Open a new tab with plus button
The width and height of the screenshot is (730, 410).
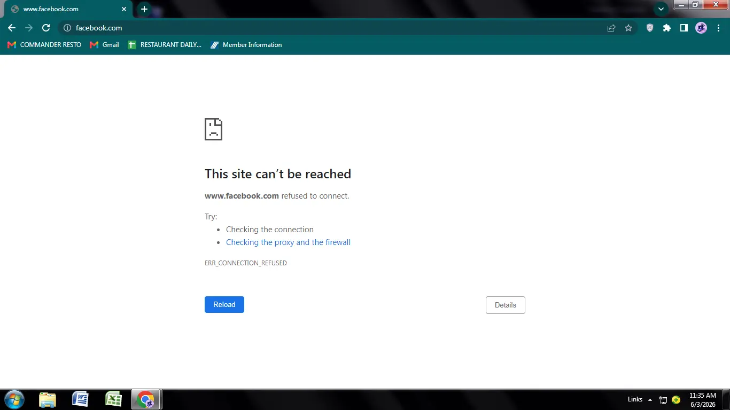[x=144, y=9]
